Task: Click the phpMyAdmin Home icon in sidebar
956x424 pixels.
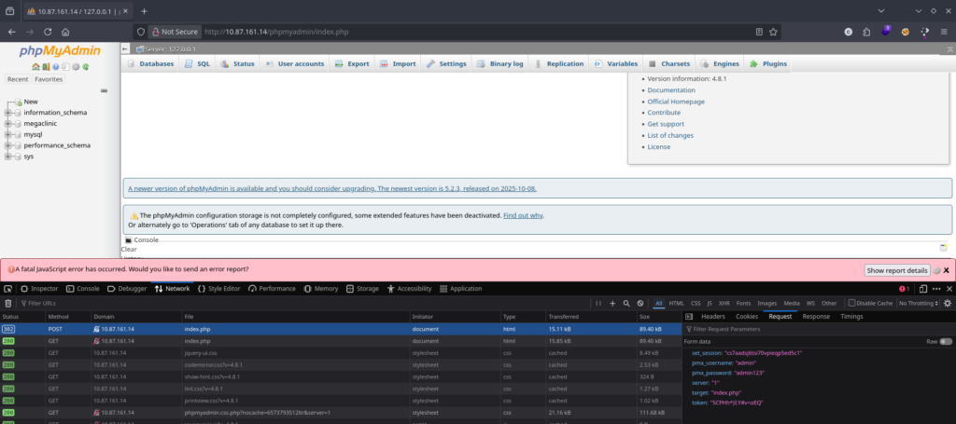Action: click(x=35, y=67)
